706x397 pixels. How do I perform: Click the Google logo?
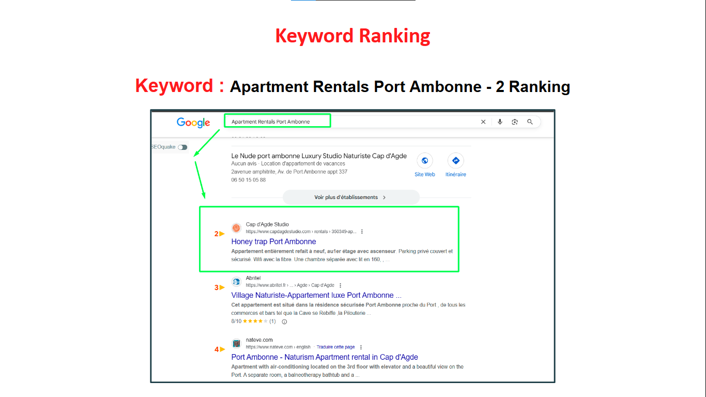tap(193, 123)
